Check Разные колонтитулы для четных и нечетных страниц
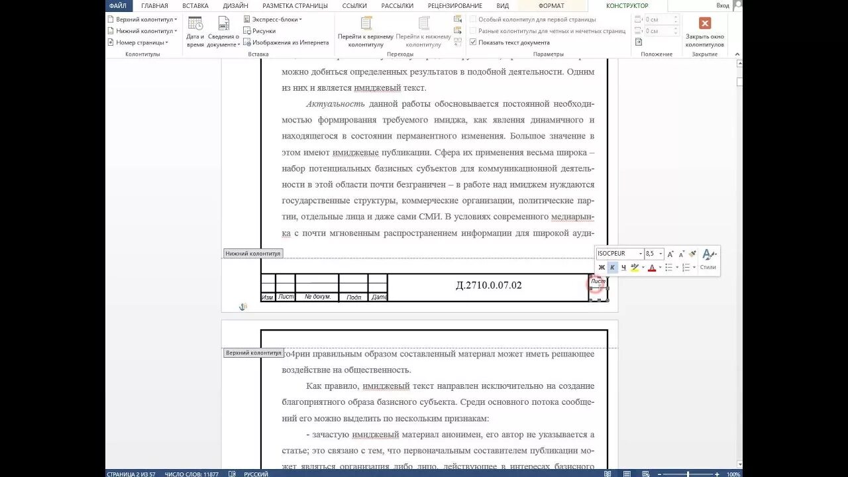 (x=547, y=31)
